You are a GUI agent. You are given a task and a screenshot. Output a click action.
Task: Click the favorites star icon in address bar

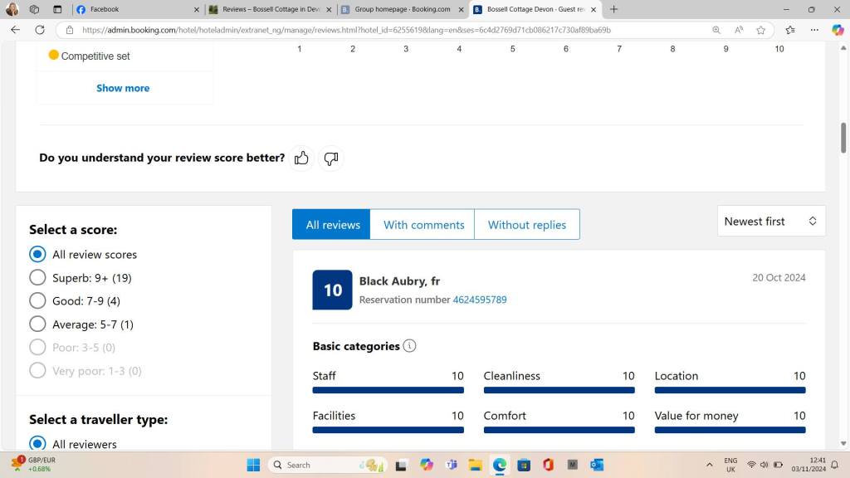pos(761,30)
